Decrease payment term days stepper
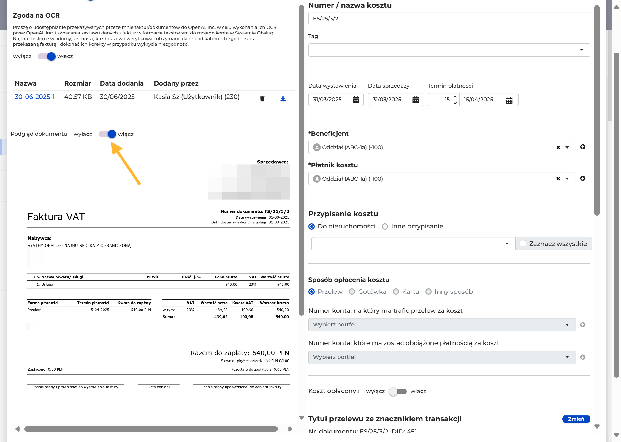Image resolution: width=621 pixels, height=442 pixels. point(455,103)
